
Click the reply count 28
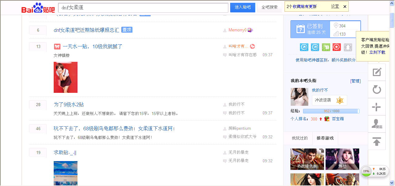[x=38, y=105]
